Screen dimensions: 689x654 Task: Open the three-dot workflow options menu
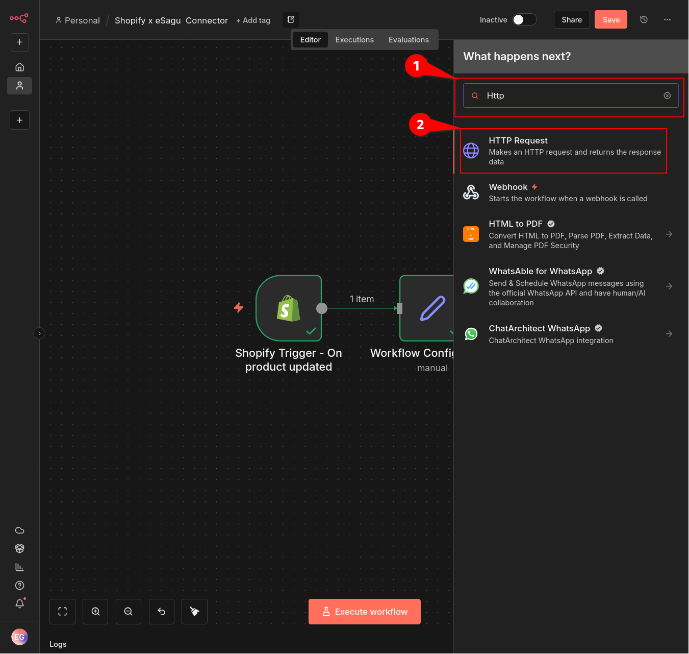point(667,20)
